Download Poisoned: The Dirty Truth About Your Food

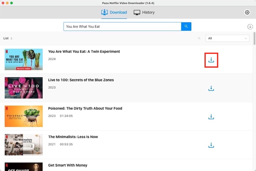coord(211,117)
